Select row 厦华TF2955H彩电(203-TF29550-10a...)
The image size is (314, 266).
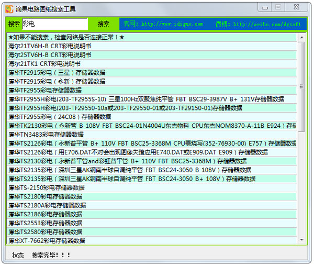coord(152,108)
